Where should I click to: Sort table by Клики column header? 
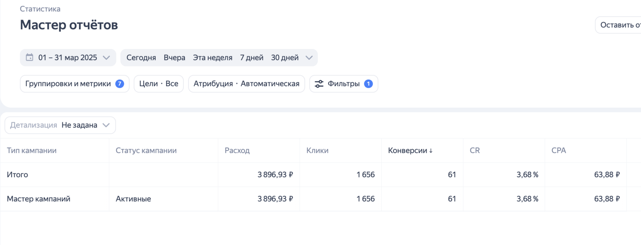pyautogui.click(x=317, y=151)
